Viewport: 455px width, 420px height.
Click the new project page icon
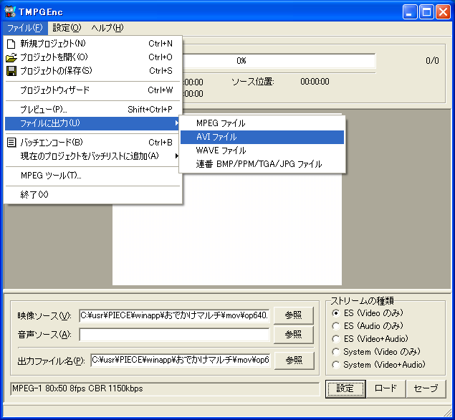[11, 44]
